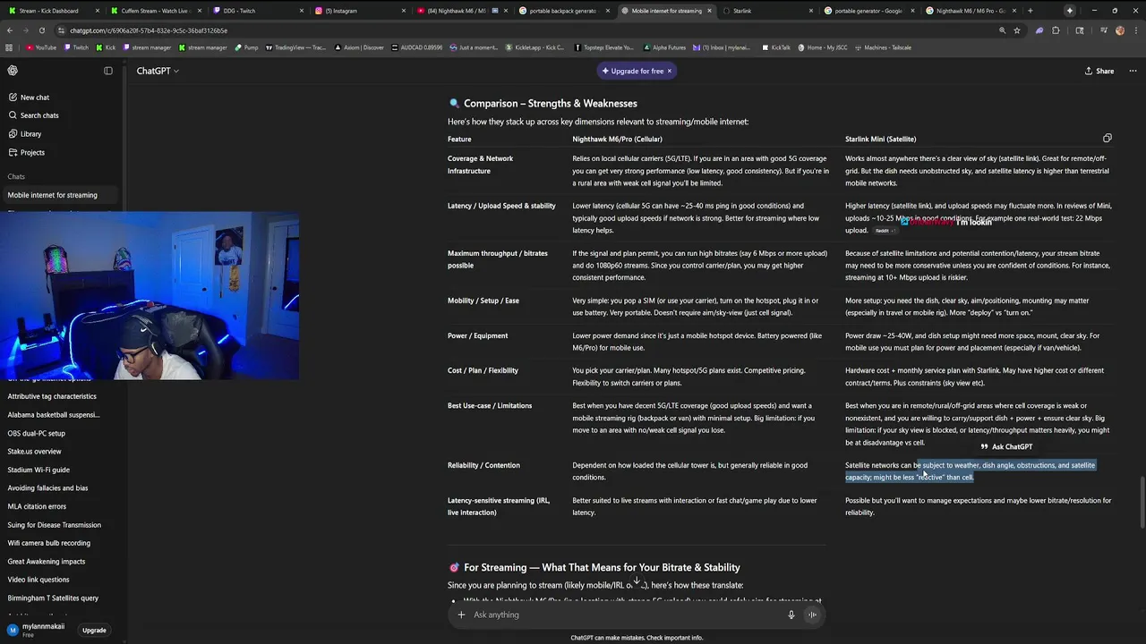Open Search chats
This screenshot has width=1146, height=644.
coord(33,115)
